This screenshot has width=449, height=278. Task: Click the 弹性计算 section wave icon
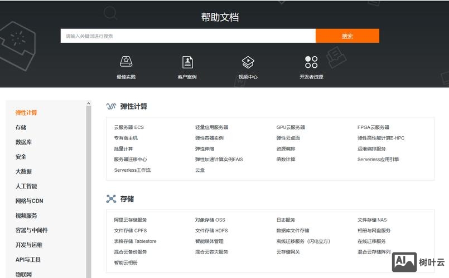click(111, 106)
